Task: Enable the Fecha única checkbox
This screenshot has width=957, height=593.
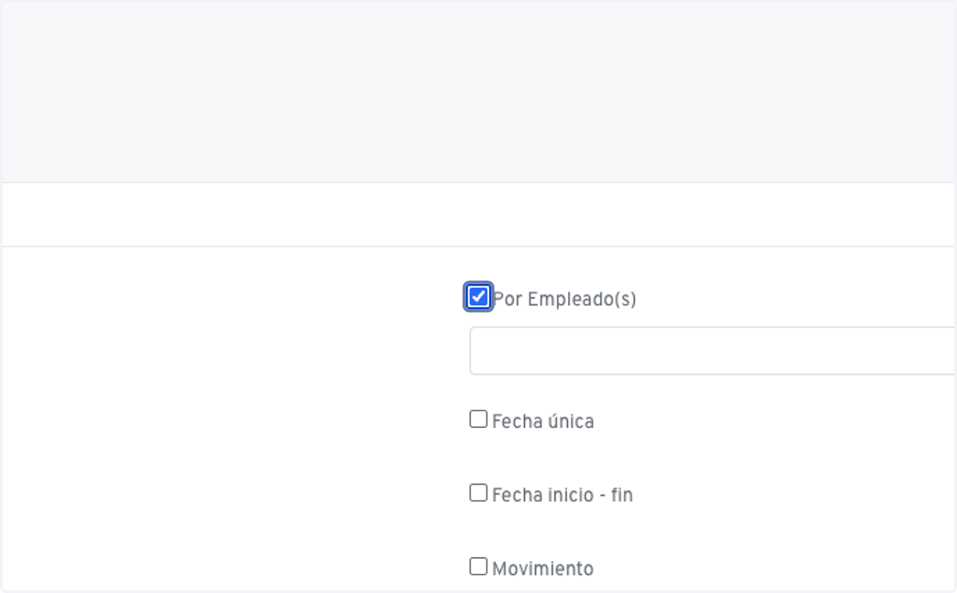Action: (x=478, y=419)
